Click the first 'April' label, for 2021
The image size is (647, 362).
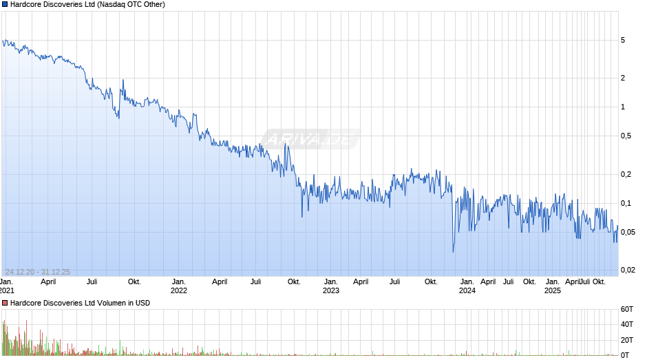(48, 282)
